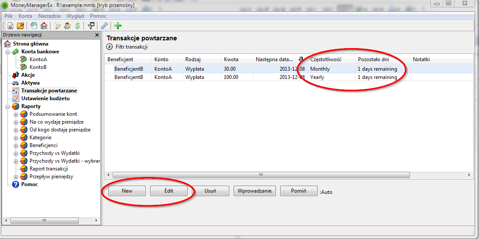
Task: Open database using the folder toolbar icon
Action: pos(21,26)
